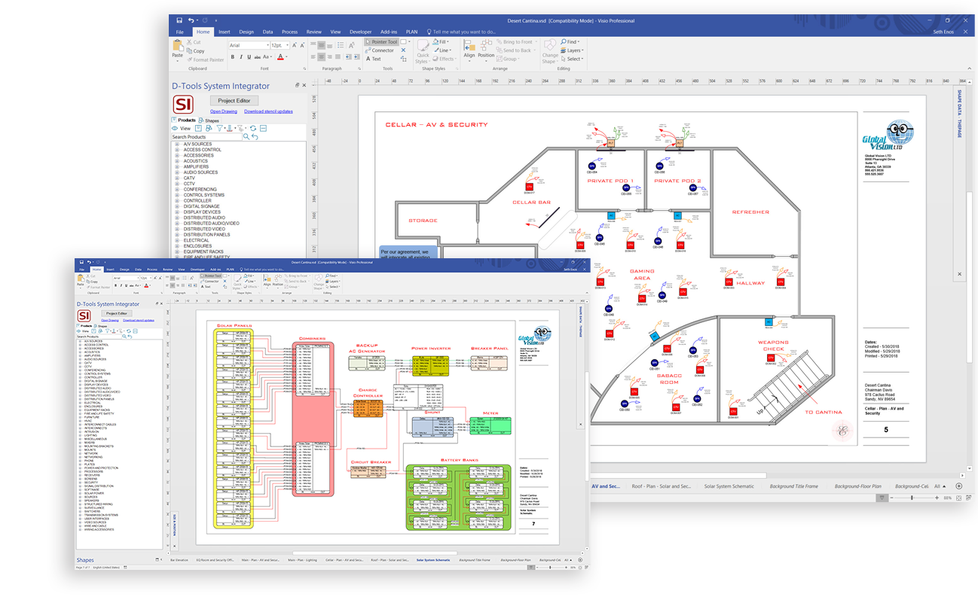Toggle Bold in front window Font group

(x=115, y=285)
